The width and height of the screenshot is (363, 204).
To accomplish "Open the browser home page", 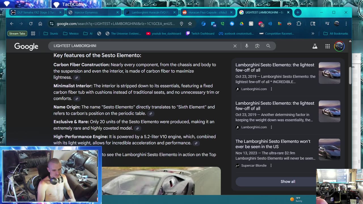I will tap(40, 24).
